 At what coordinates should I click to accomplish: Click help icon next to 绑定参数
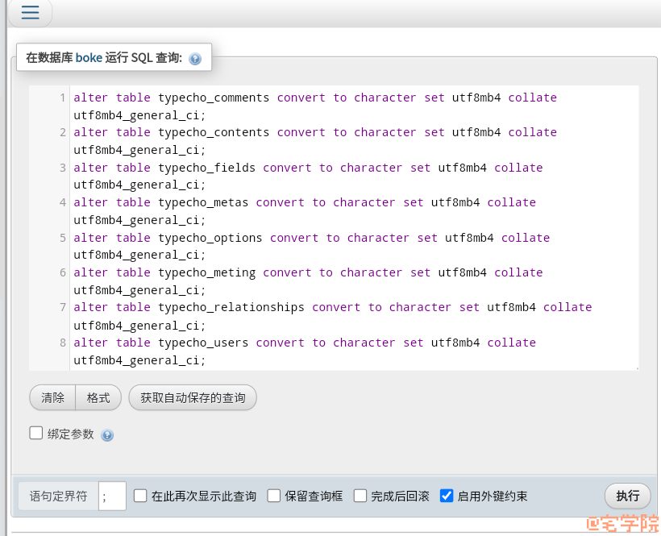tap(107, 435)
